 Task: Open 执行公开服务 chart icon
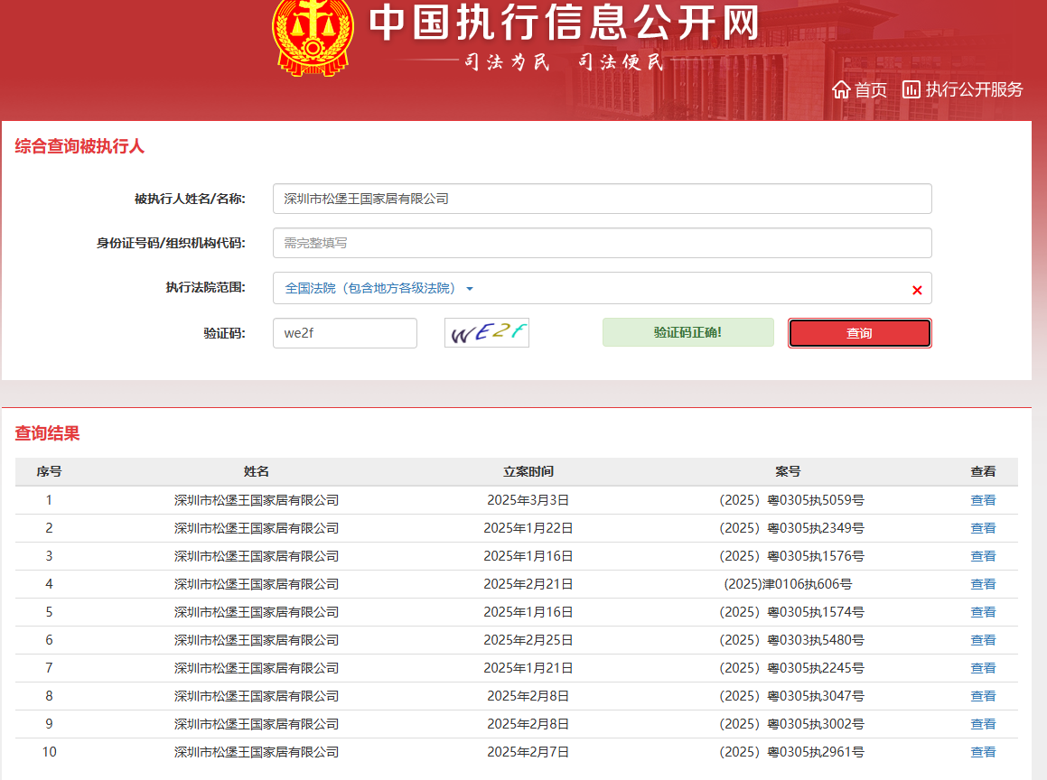tap(911, 89)
